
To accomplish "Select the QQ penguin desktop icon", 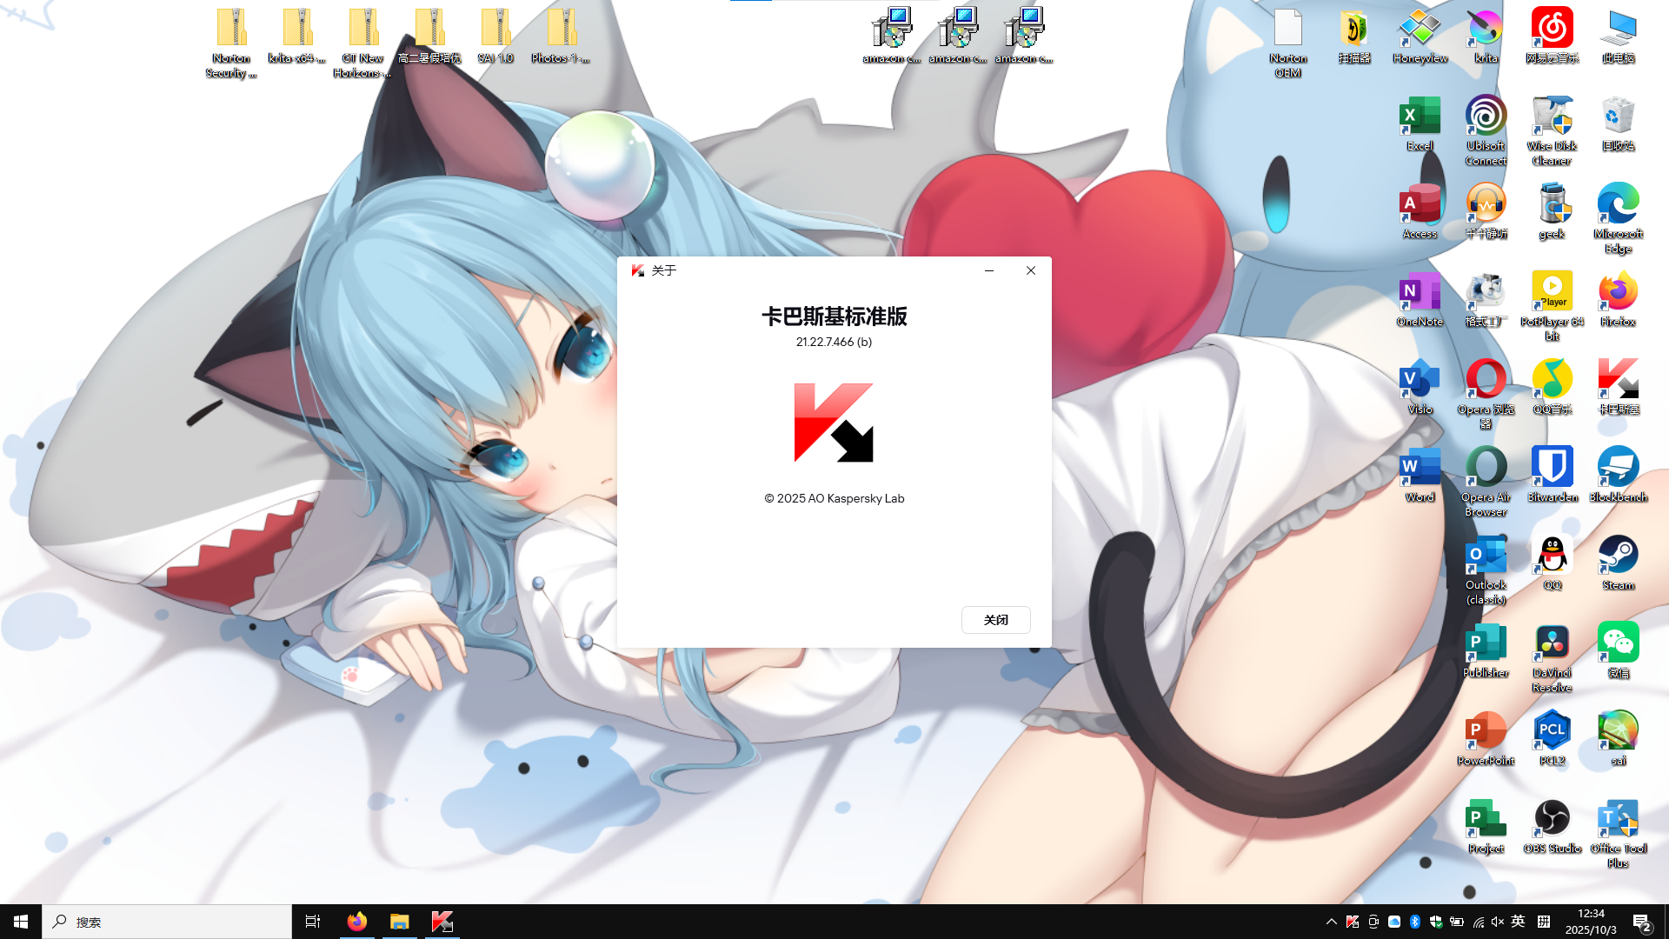I will [1552, 563].
